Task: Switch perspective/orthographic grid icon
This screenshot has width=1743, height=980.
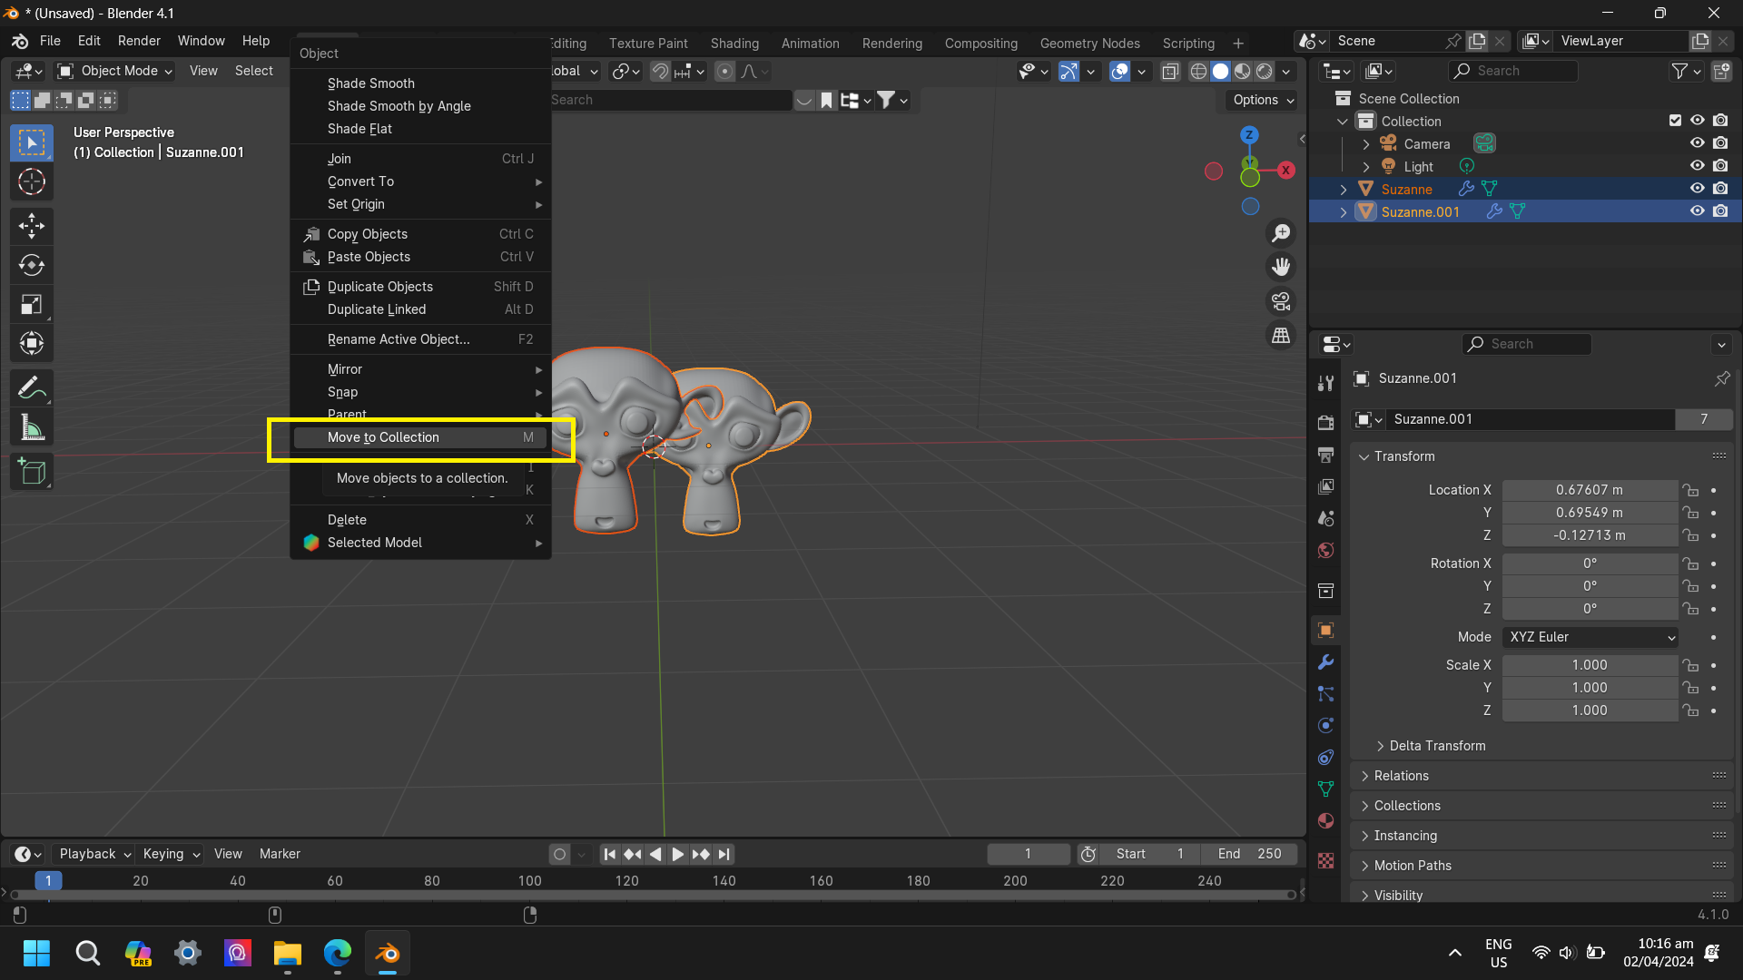Action: click(x=1281, y=336)
